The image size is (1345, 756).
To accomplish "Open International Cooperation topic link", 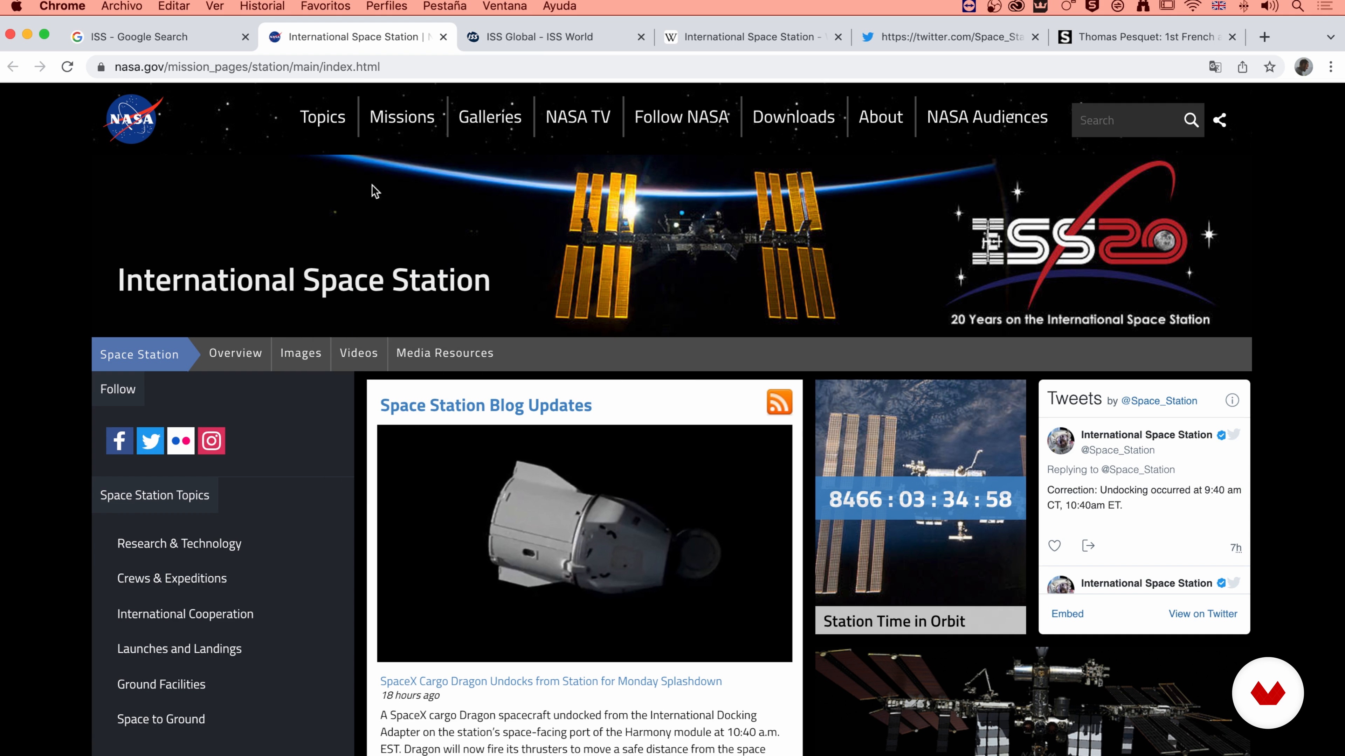I will point(185,614).
